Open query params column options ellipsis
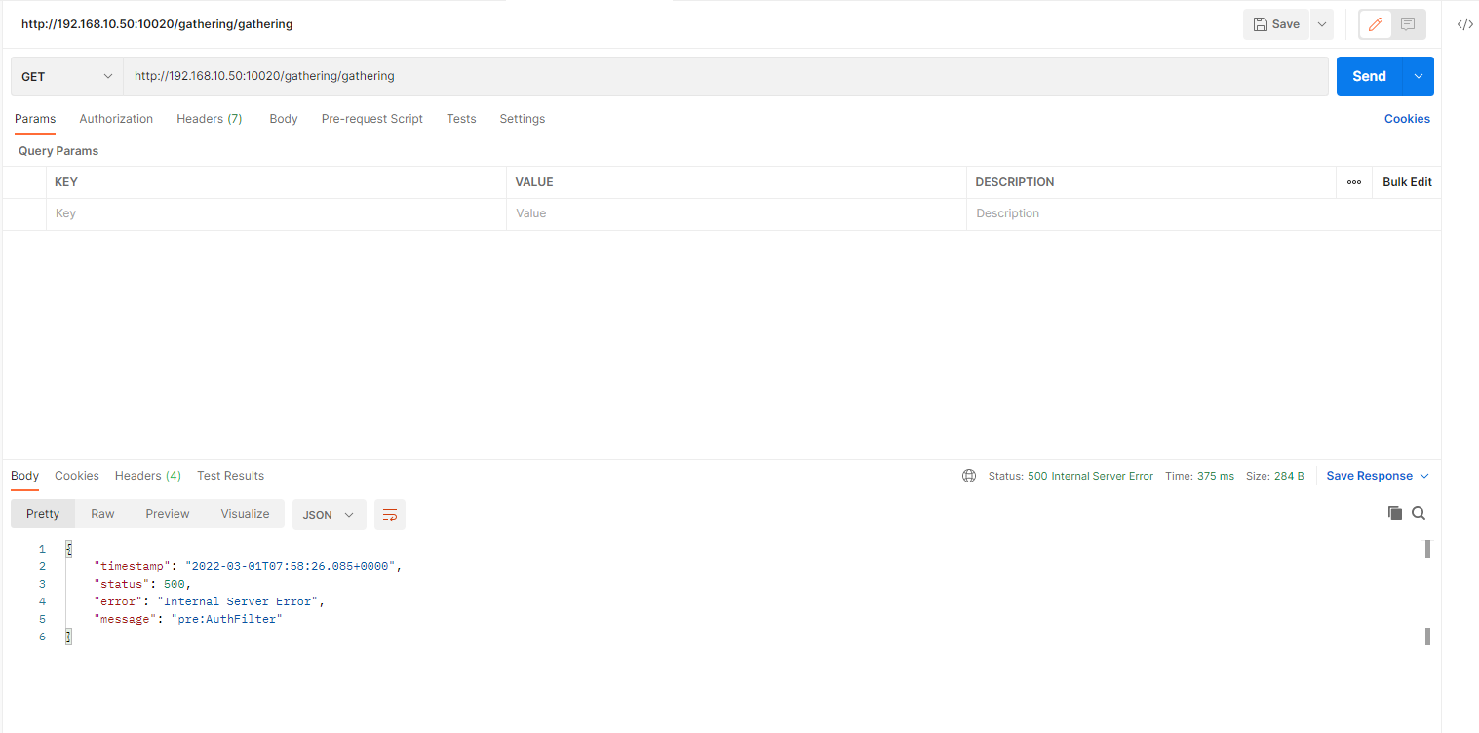Image resolution: width=1479 pixels, height=733 pixels. [x=1354, y=182]
